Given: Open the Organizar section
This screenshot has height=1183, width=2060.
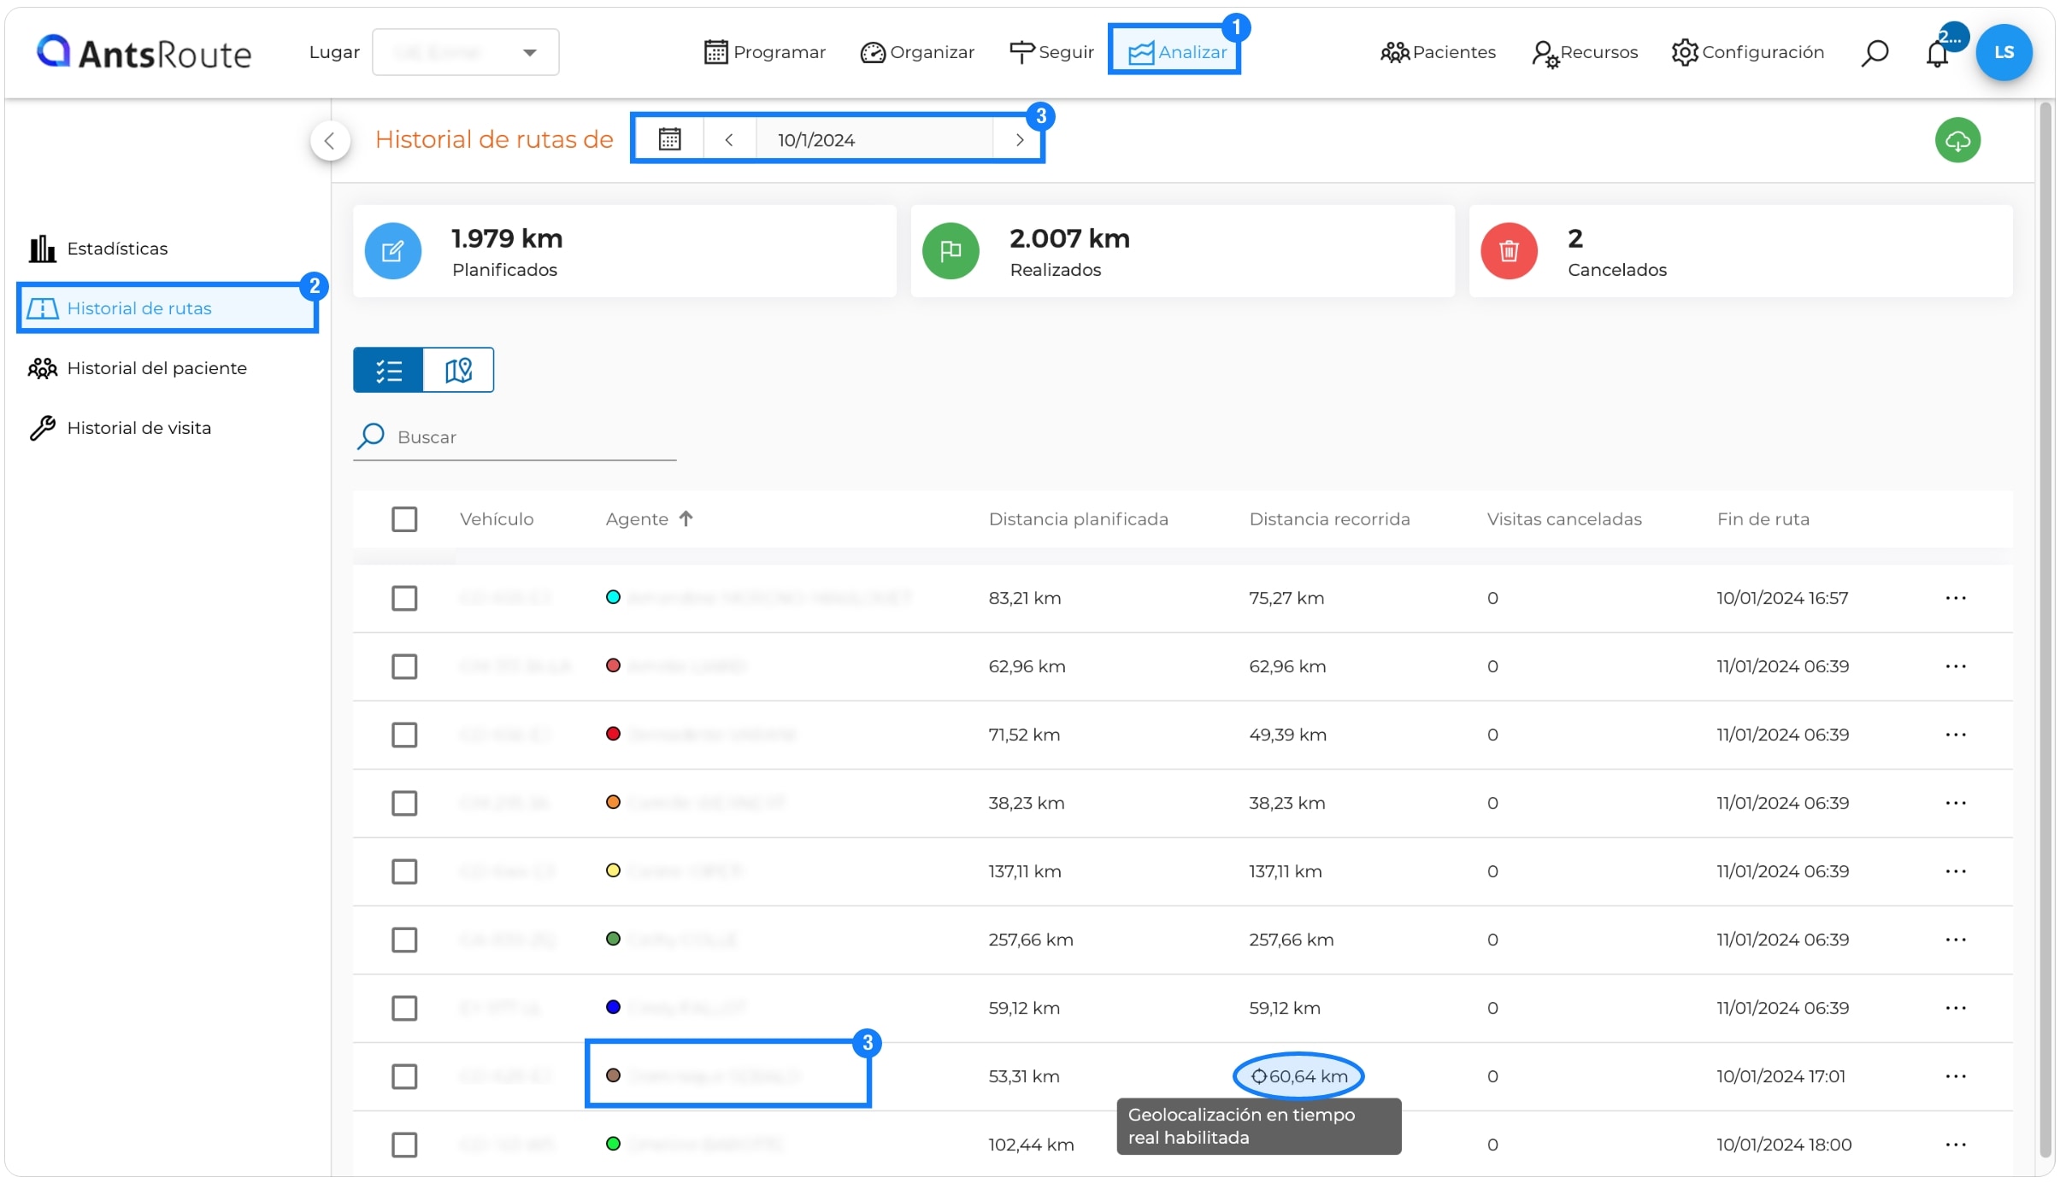Looking at the screenshot, I should [917, 52].
